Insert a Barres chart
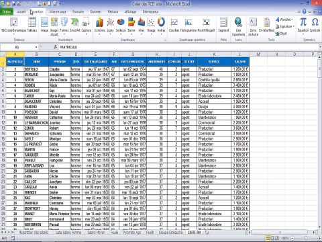The height and width of the screenshot is (242, 322). (x=131, y=26)
